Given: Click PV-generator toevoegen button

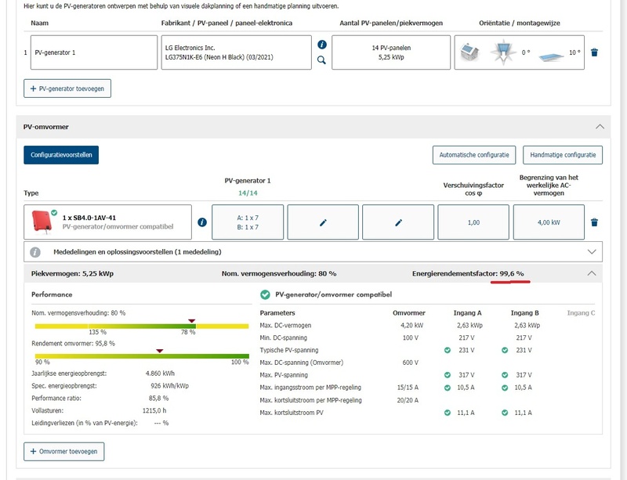Looking at the screenshot, I should coord(67,88).
